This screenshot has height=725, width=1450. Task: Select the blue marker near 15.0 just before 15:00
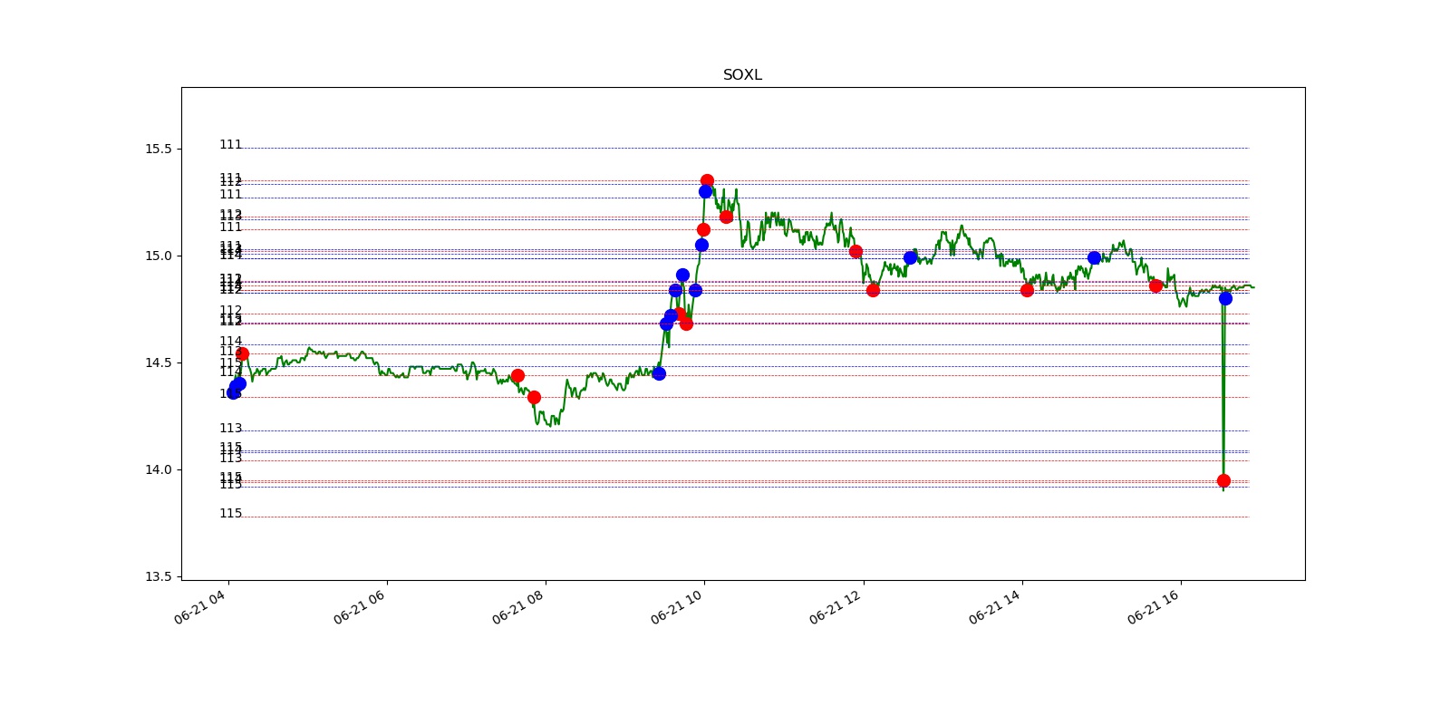point(1094,258)
